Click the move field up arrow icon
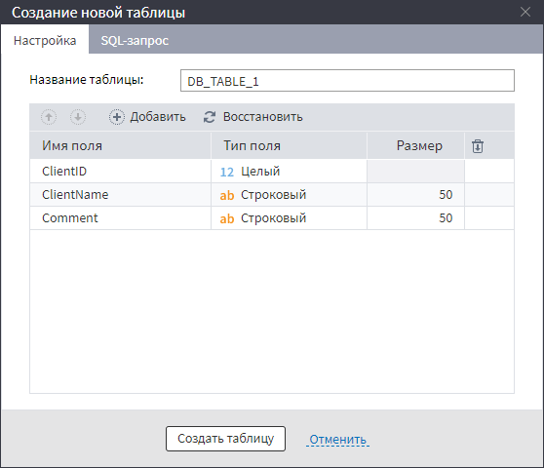 (x=49, y=117)
